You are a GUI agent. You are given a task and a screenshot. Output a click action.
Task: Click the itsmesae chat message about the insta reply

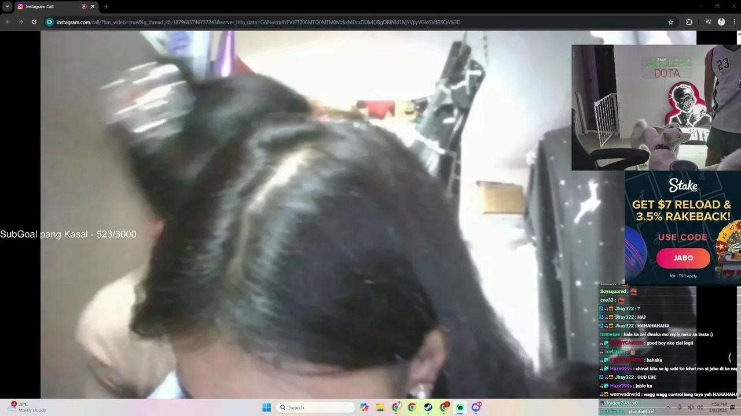click(x=656, y=334)
